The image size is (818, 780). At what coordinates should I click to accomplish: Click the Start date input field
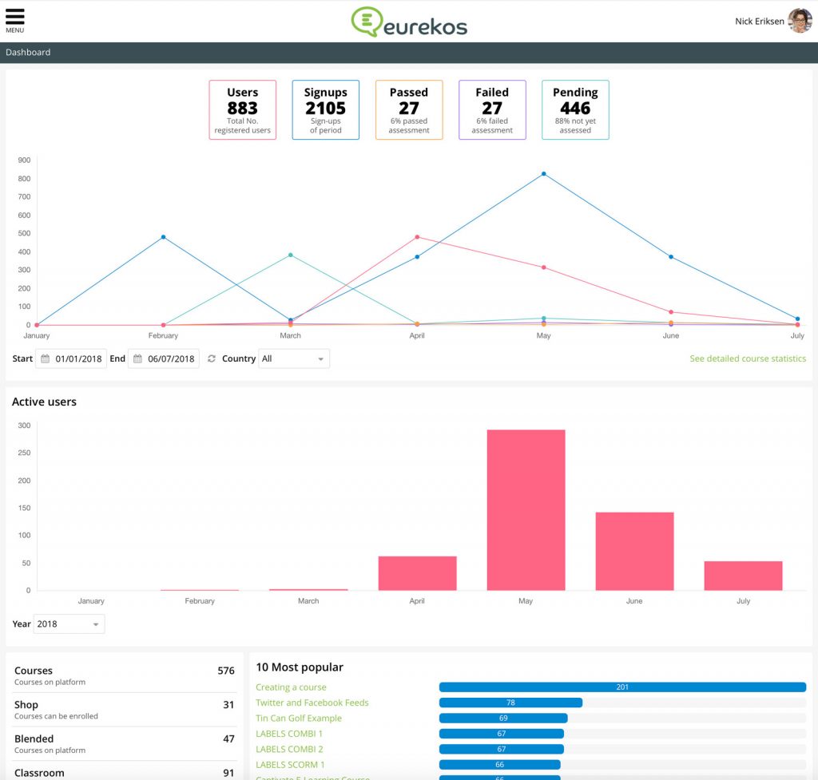point(78,359)
